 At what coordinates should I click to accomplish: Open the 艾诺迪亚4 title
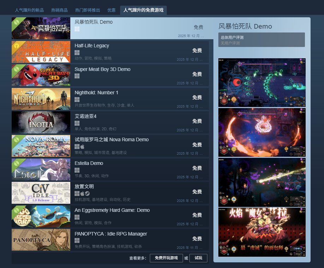(x=86, y=116)
